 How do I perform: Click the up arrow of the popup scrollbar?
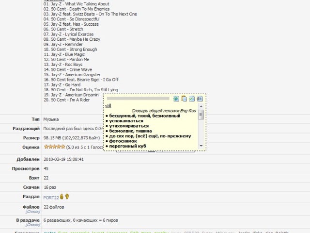(x=201, y=106)
